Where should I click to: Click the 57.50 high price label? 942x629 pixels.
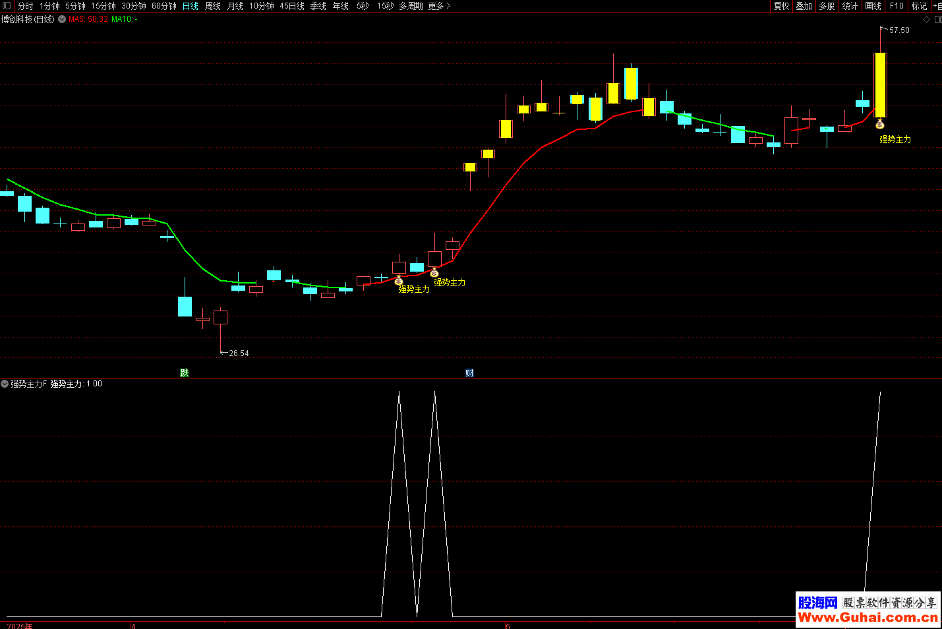899,30
